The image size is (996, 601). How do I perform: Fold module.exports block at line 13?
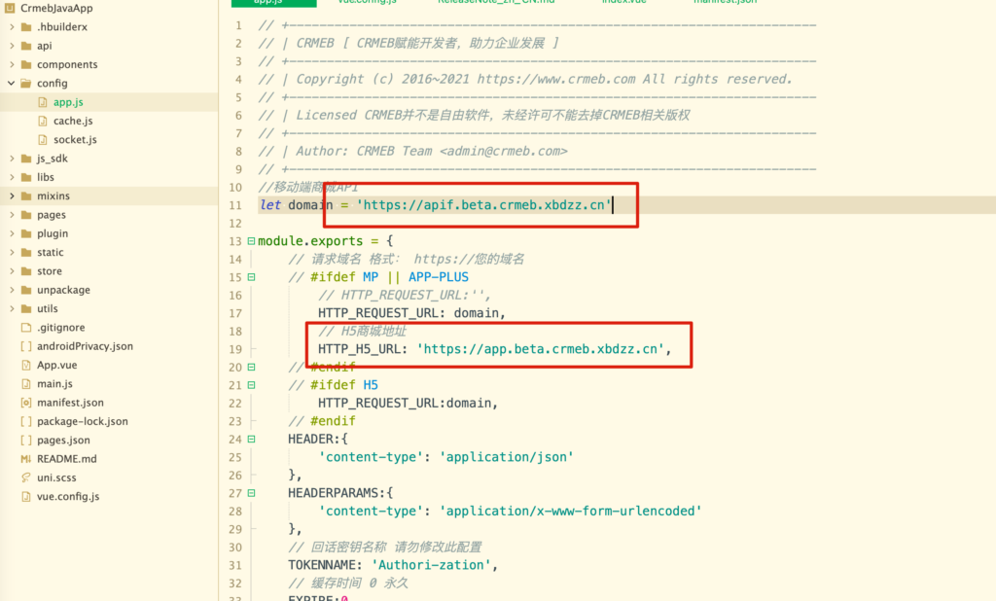[x=252, y=241]
